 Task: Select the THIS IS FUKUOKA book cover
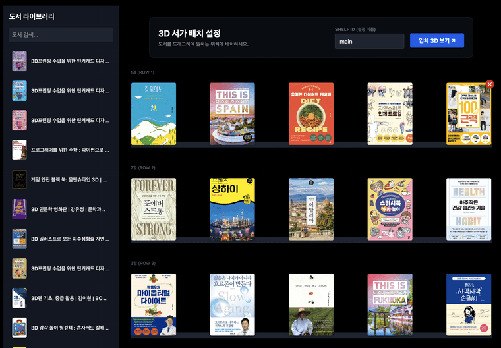(x=390, y=304)
